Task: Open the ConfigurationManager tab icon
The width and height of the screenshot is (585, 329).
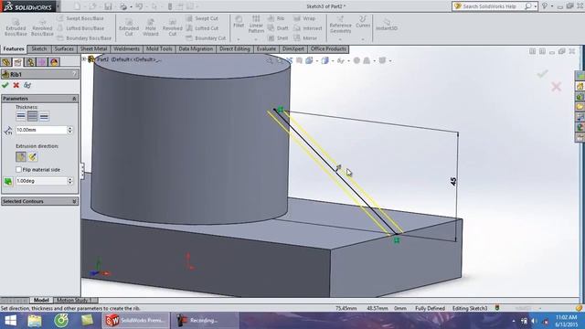Action: (x=30, y=62)
